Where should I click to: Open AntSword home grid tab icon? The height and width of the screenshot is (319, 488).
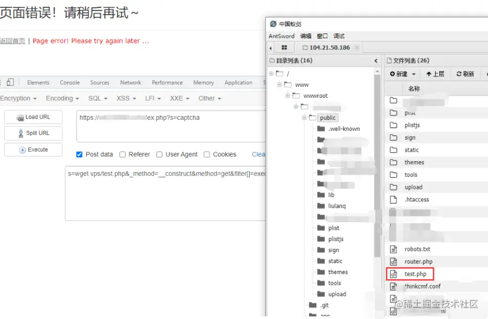pyautogui.click(x=284, y=48)
